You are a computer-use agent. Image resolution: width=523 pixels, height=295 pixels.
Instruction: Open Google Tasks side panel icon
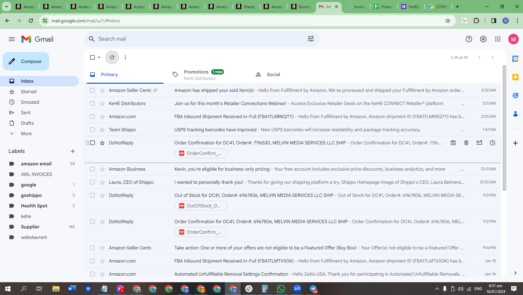tap(515, 95)
